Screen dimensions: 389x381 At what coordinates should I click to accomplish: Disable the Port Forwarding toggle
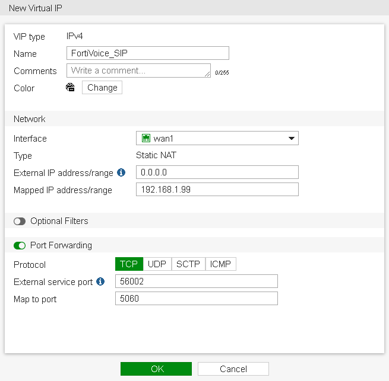21,245
